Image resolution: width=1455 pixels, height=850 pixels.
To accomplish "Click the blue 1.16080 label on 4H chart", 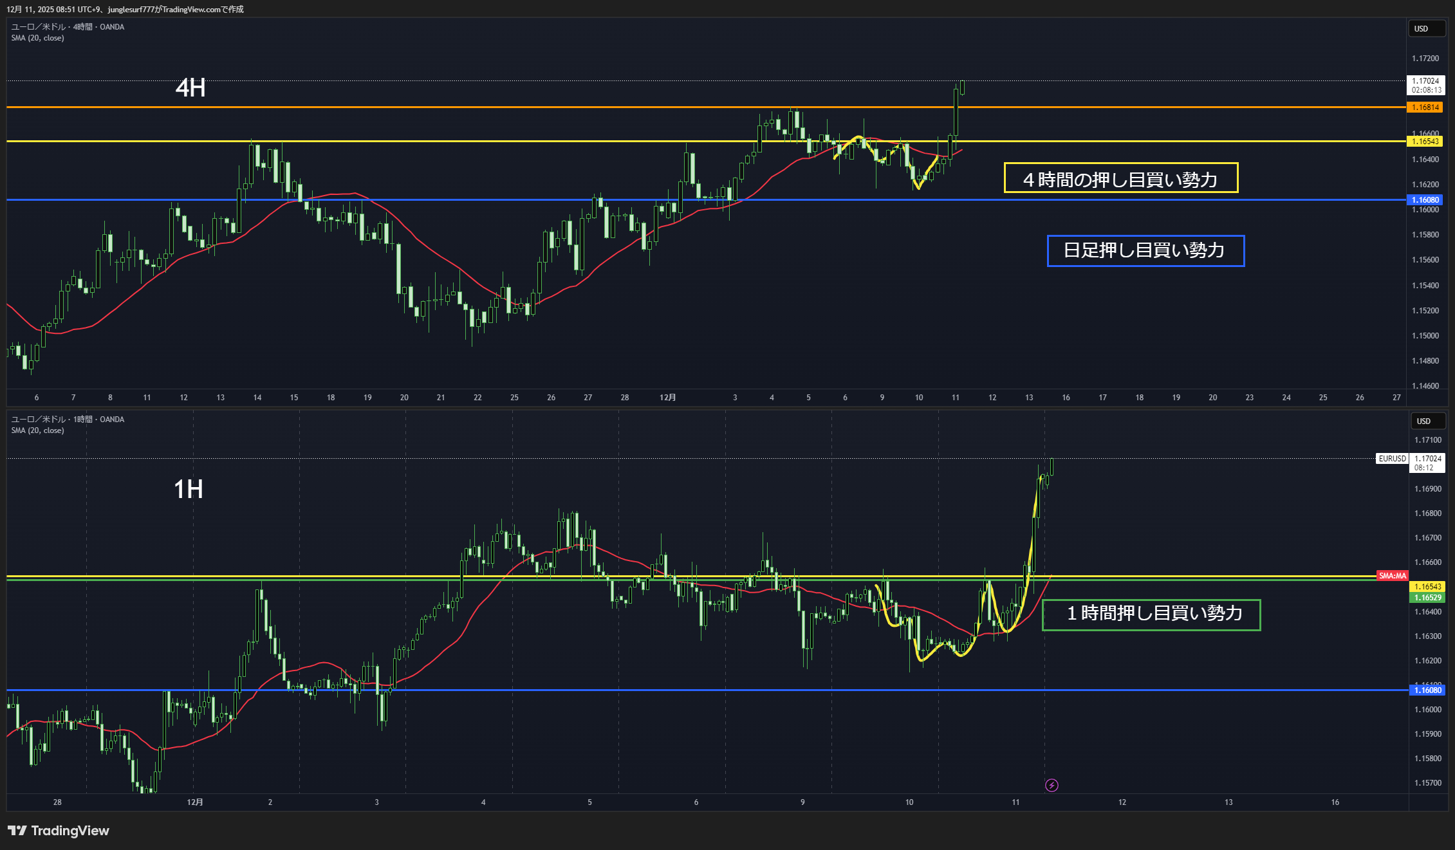I will (x=1425, y=200).
